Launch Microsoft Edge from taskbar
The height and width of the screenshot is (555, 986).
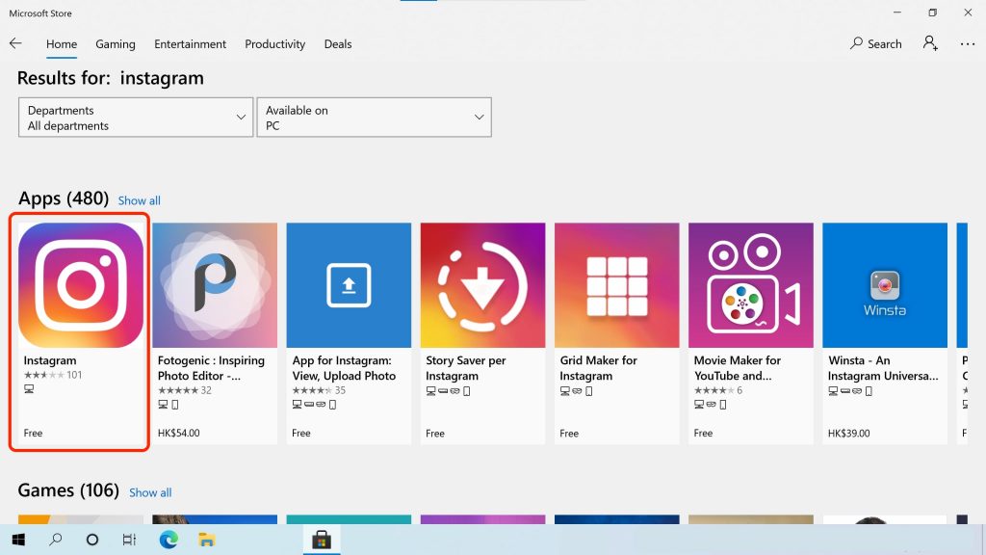[x=168, y=540]
